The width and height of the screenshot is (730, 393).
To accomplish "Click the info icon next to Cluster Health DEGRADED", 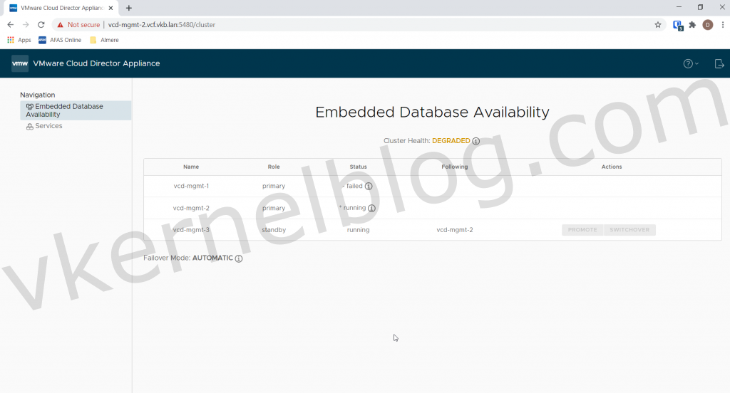I will [476, 141].
